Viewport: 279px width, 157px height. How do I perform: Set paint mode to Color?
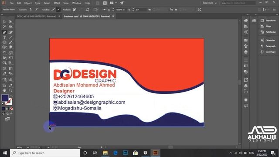pos(3,109)
